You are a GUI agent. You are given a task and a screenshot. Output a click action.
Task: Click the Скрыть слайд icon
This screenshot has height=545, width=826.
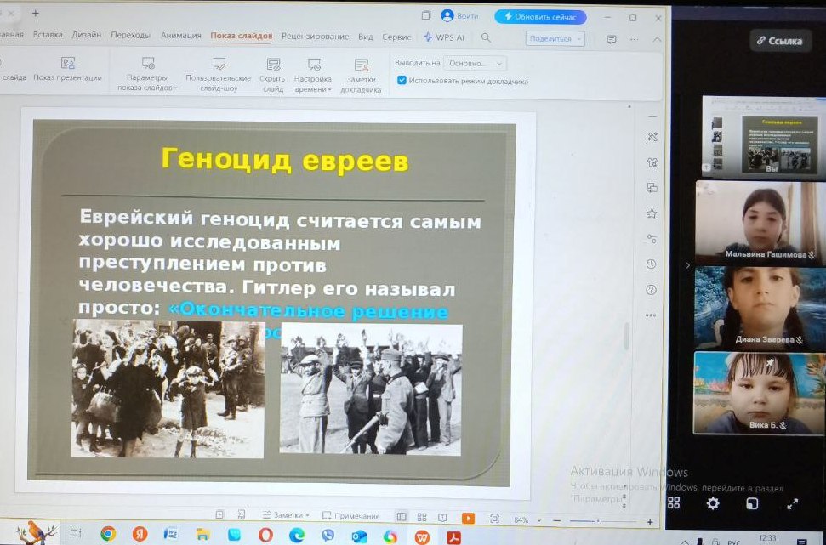pos(273,76)
